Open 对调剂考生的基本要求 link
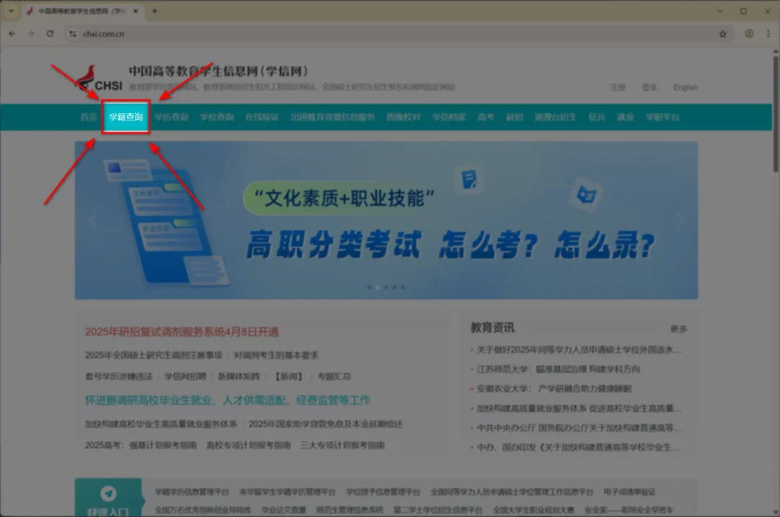Screen dimensions: 780x517 point(276,355)
